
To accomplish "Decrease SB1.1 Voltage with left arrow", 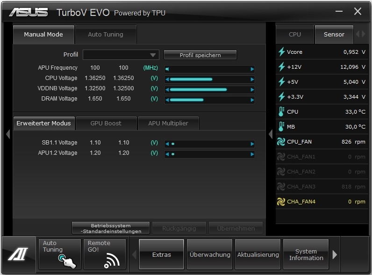I will point(167,144).
